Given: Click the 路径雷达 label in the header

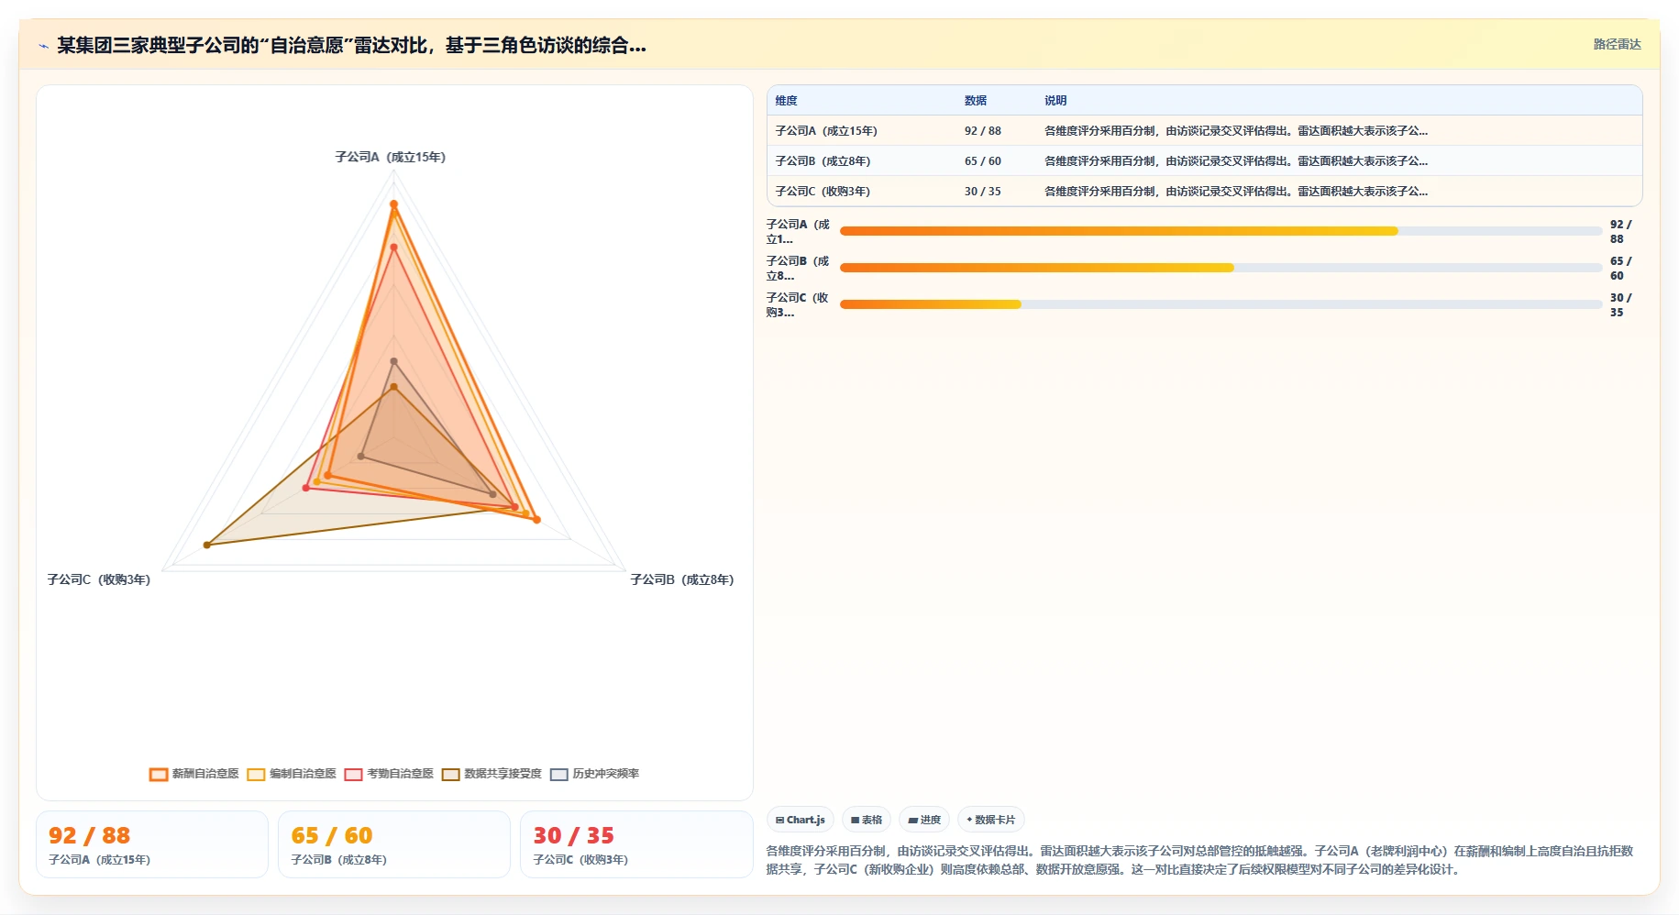Looking at the screenshot, I should (x=1617, y=44).
